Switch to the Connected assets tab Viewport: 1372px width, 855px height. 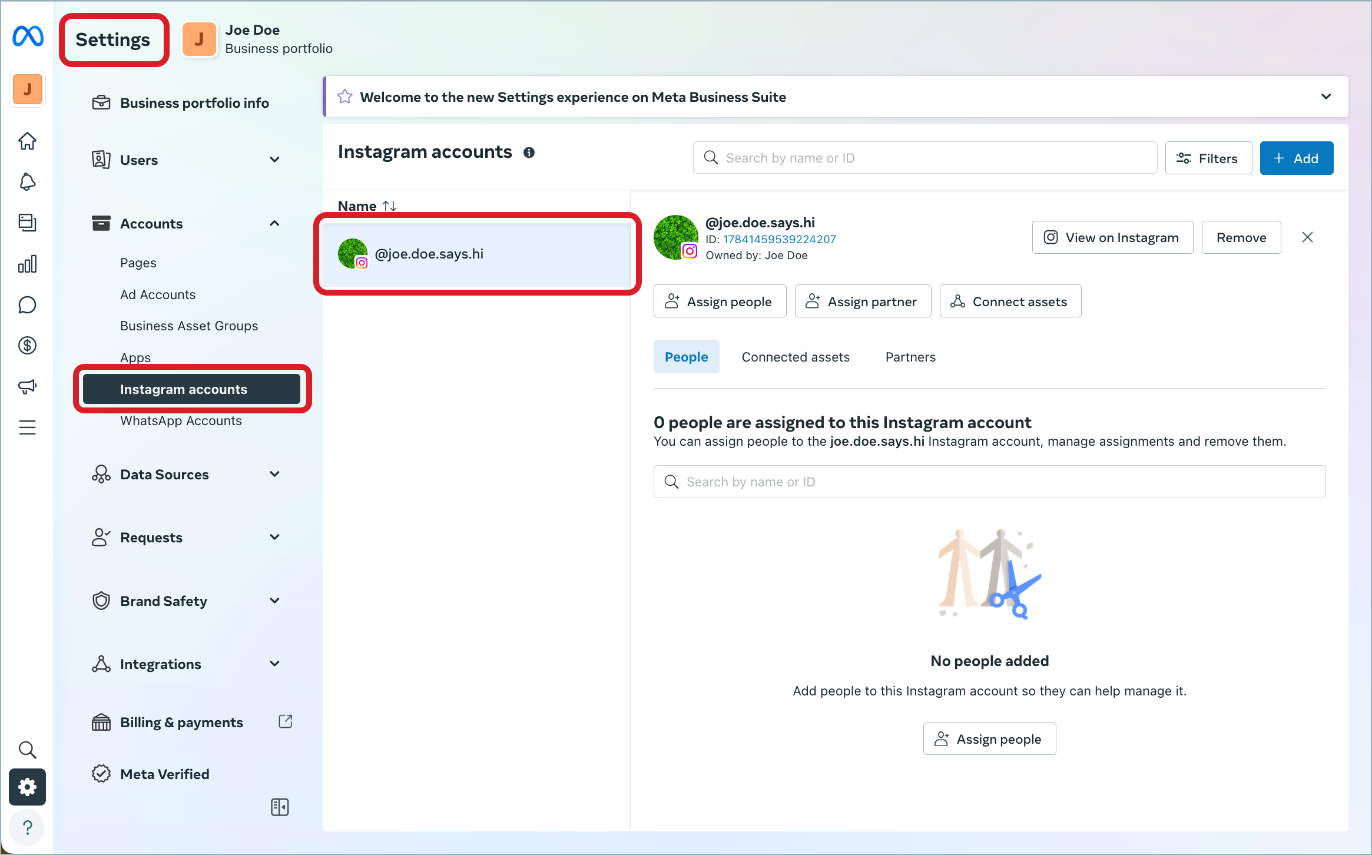[x=795, y=357]
